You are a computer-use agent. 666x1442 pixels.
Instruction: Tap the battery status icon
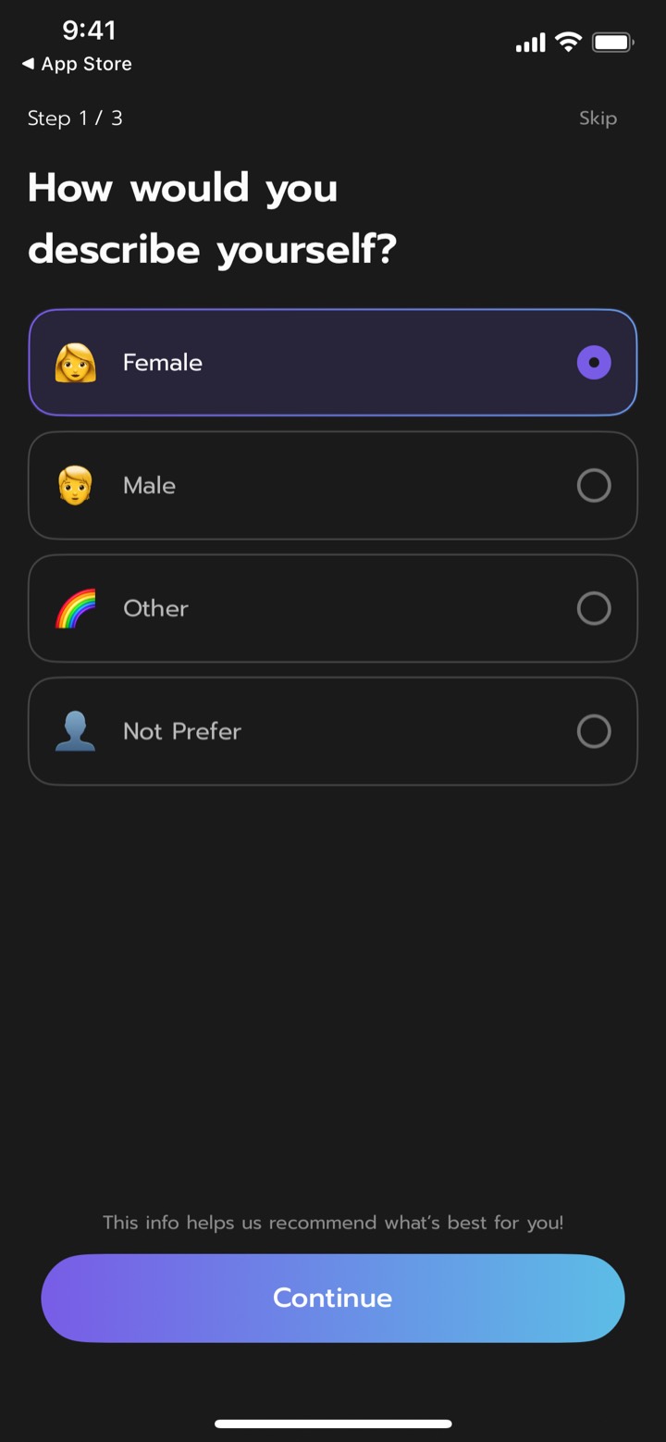[x=612, y=43]
